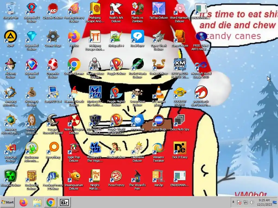Click the EasyBCD 2.4 icon
The image size is (278, 208).
(x=53, y=95)
